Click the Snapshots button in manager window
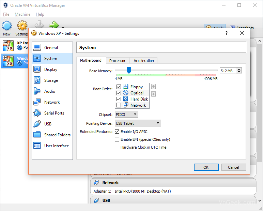This screenshot has width=263, height=211. pos(242,27)
